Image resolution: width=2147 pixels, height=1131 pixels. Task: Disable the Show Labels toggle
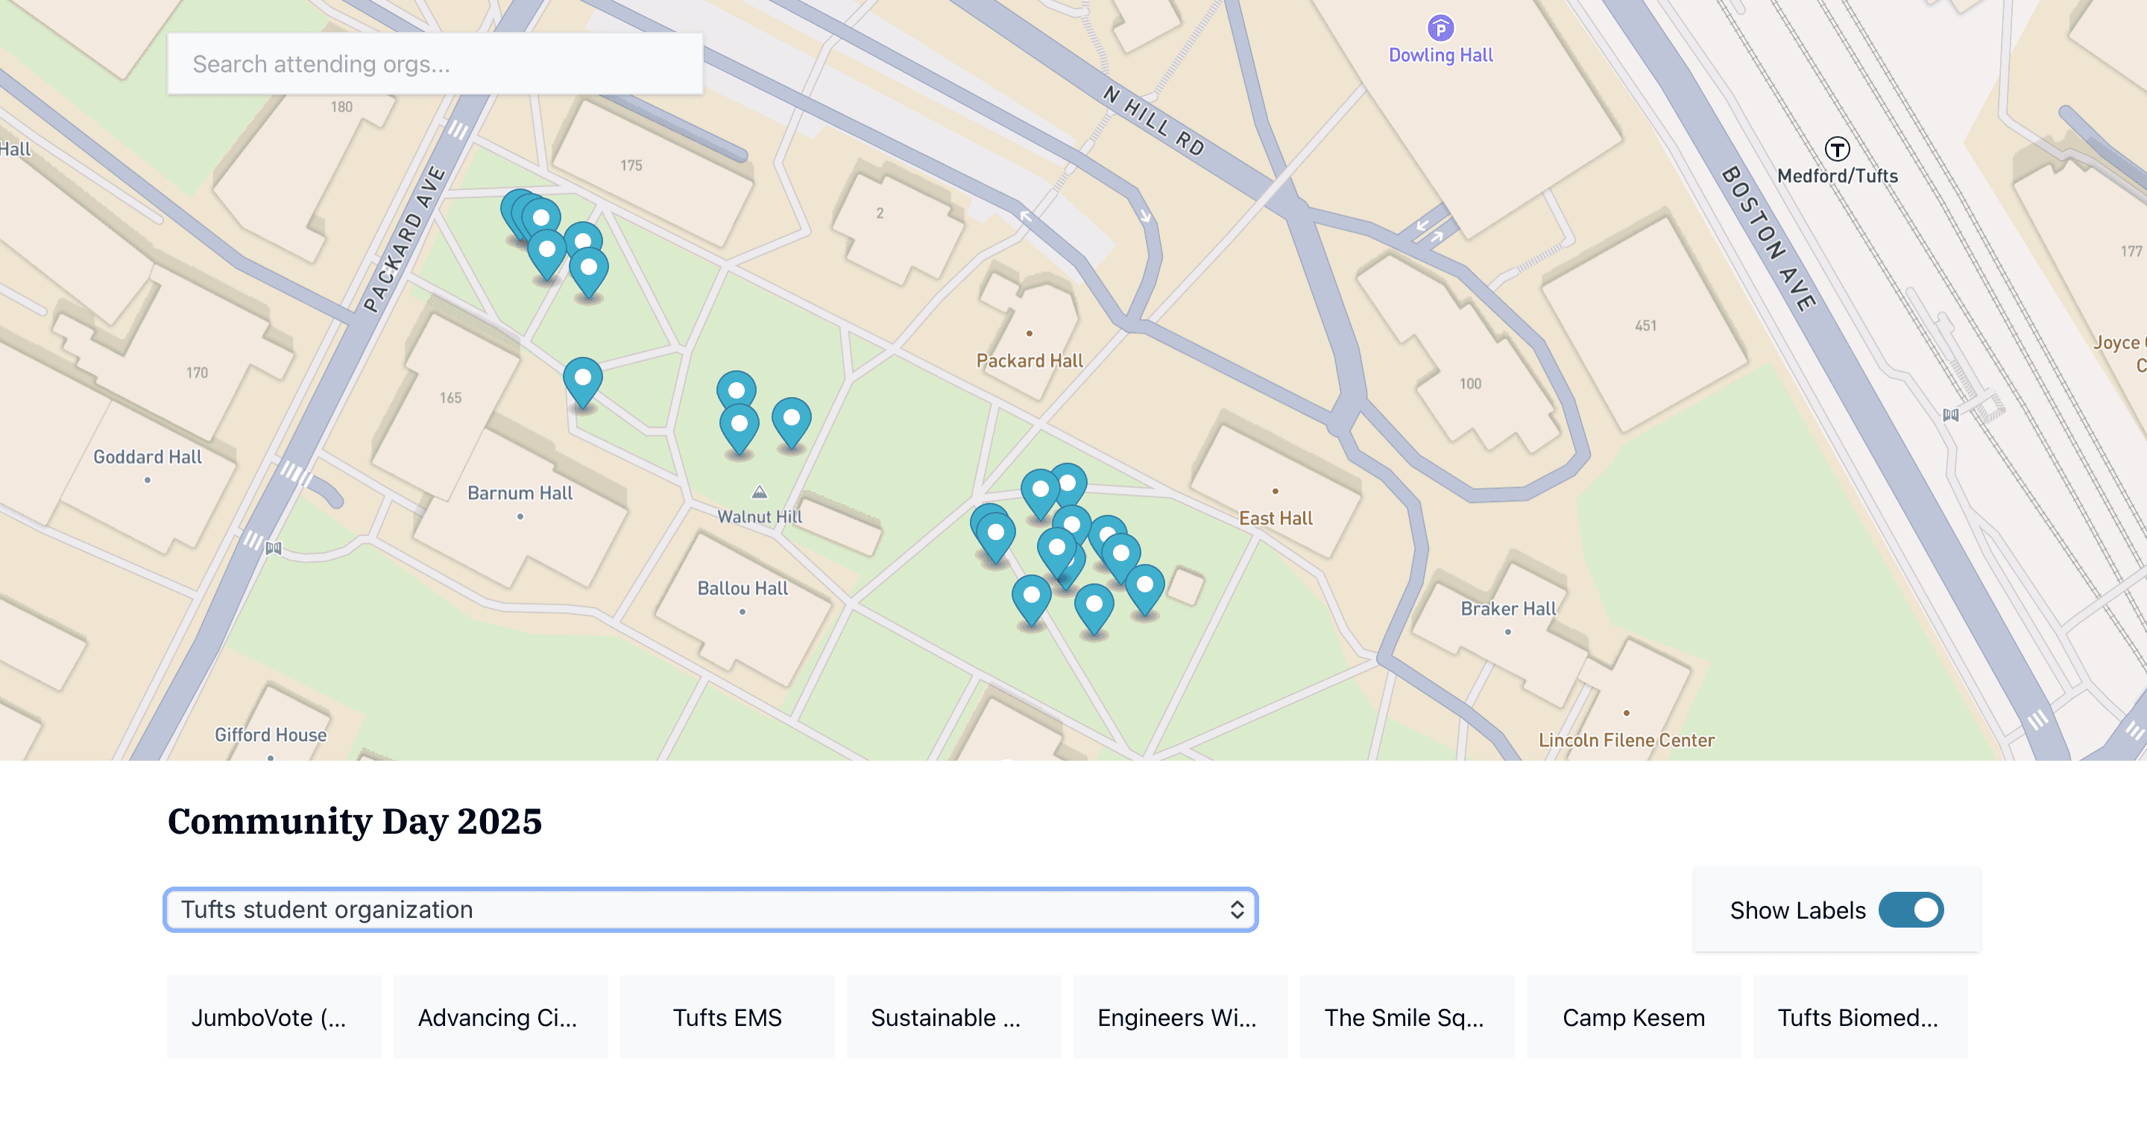coord(1912,910)
